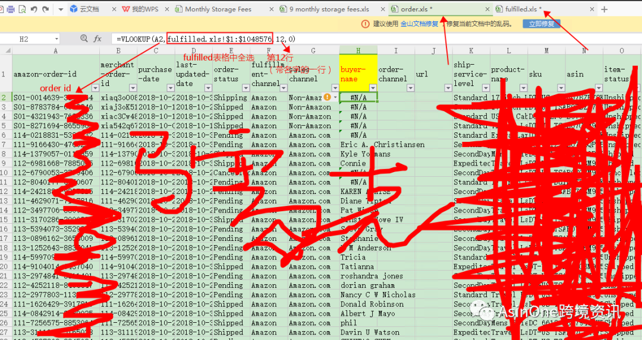642x340 pixels.
Task: Open the 9 monthly storage fees.xls tab
Action: [325, 9]
